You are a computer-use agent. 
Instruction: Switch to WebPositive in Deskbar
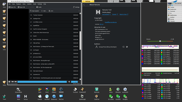tap(175, 15)
